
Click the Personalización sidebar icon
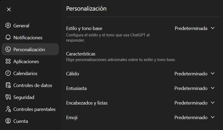coord(8,50)
